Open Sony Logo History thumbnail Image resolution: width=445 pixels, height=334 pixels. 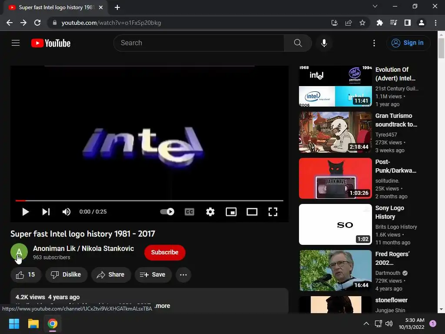point(335,224)
